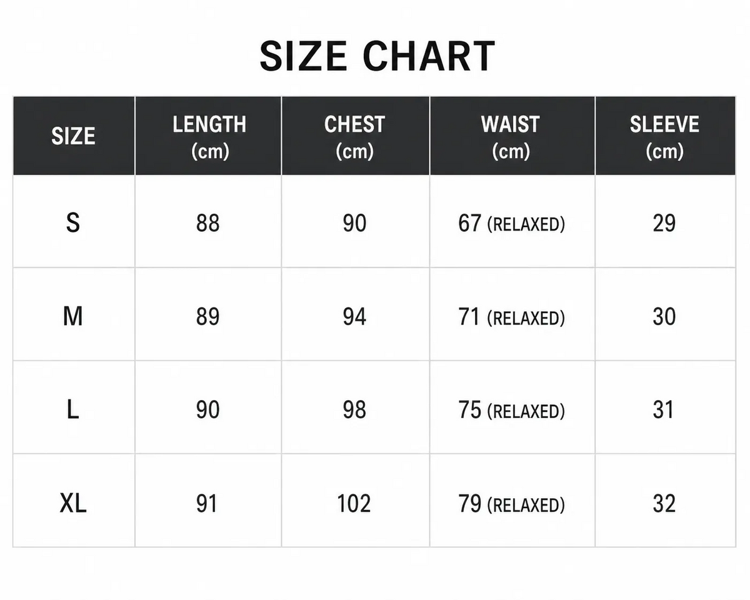Click the L size row label
750x600 pixels.
pos(73,410)
